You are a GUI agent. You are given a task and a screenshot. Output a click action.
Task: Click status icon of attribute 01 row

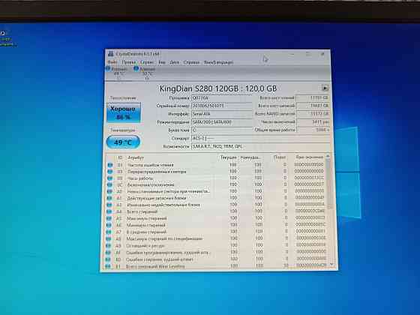click(x=109, y=165)
